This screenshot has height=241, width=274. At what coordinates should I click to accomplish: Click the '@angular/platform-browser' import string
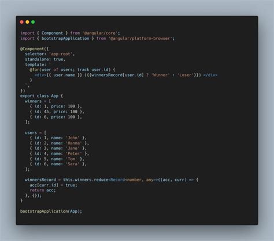click(x=140, y=38)
